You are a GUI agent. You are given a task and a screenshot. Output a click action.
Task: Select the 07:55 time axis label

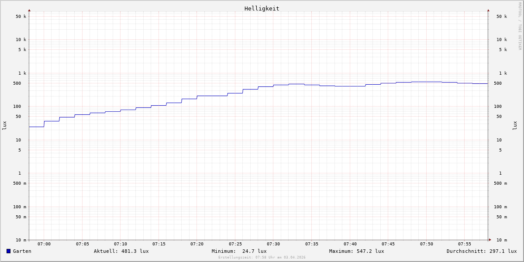[465, 244]
